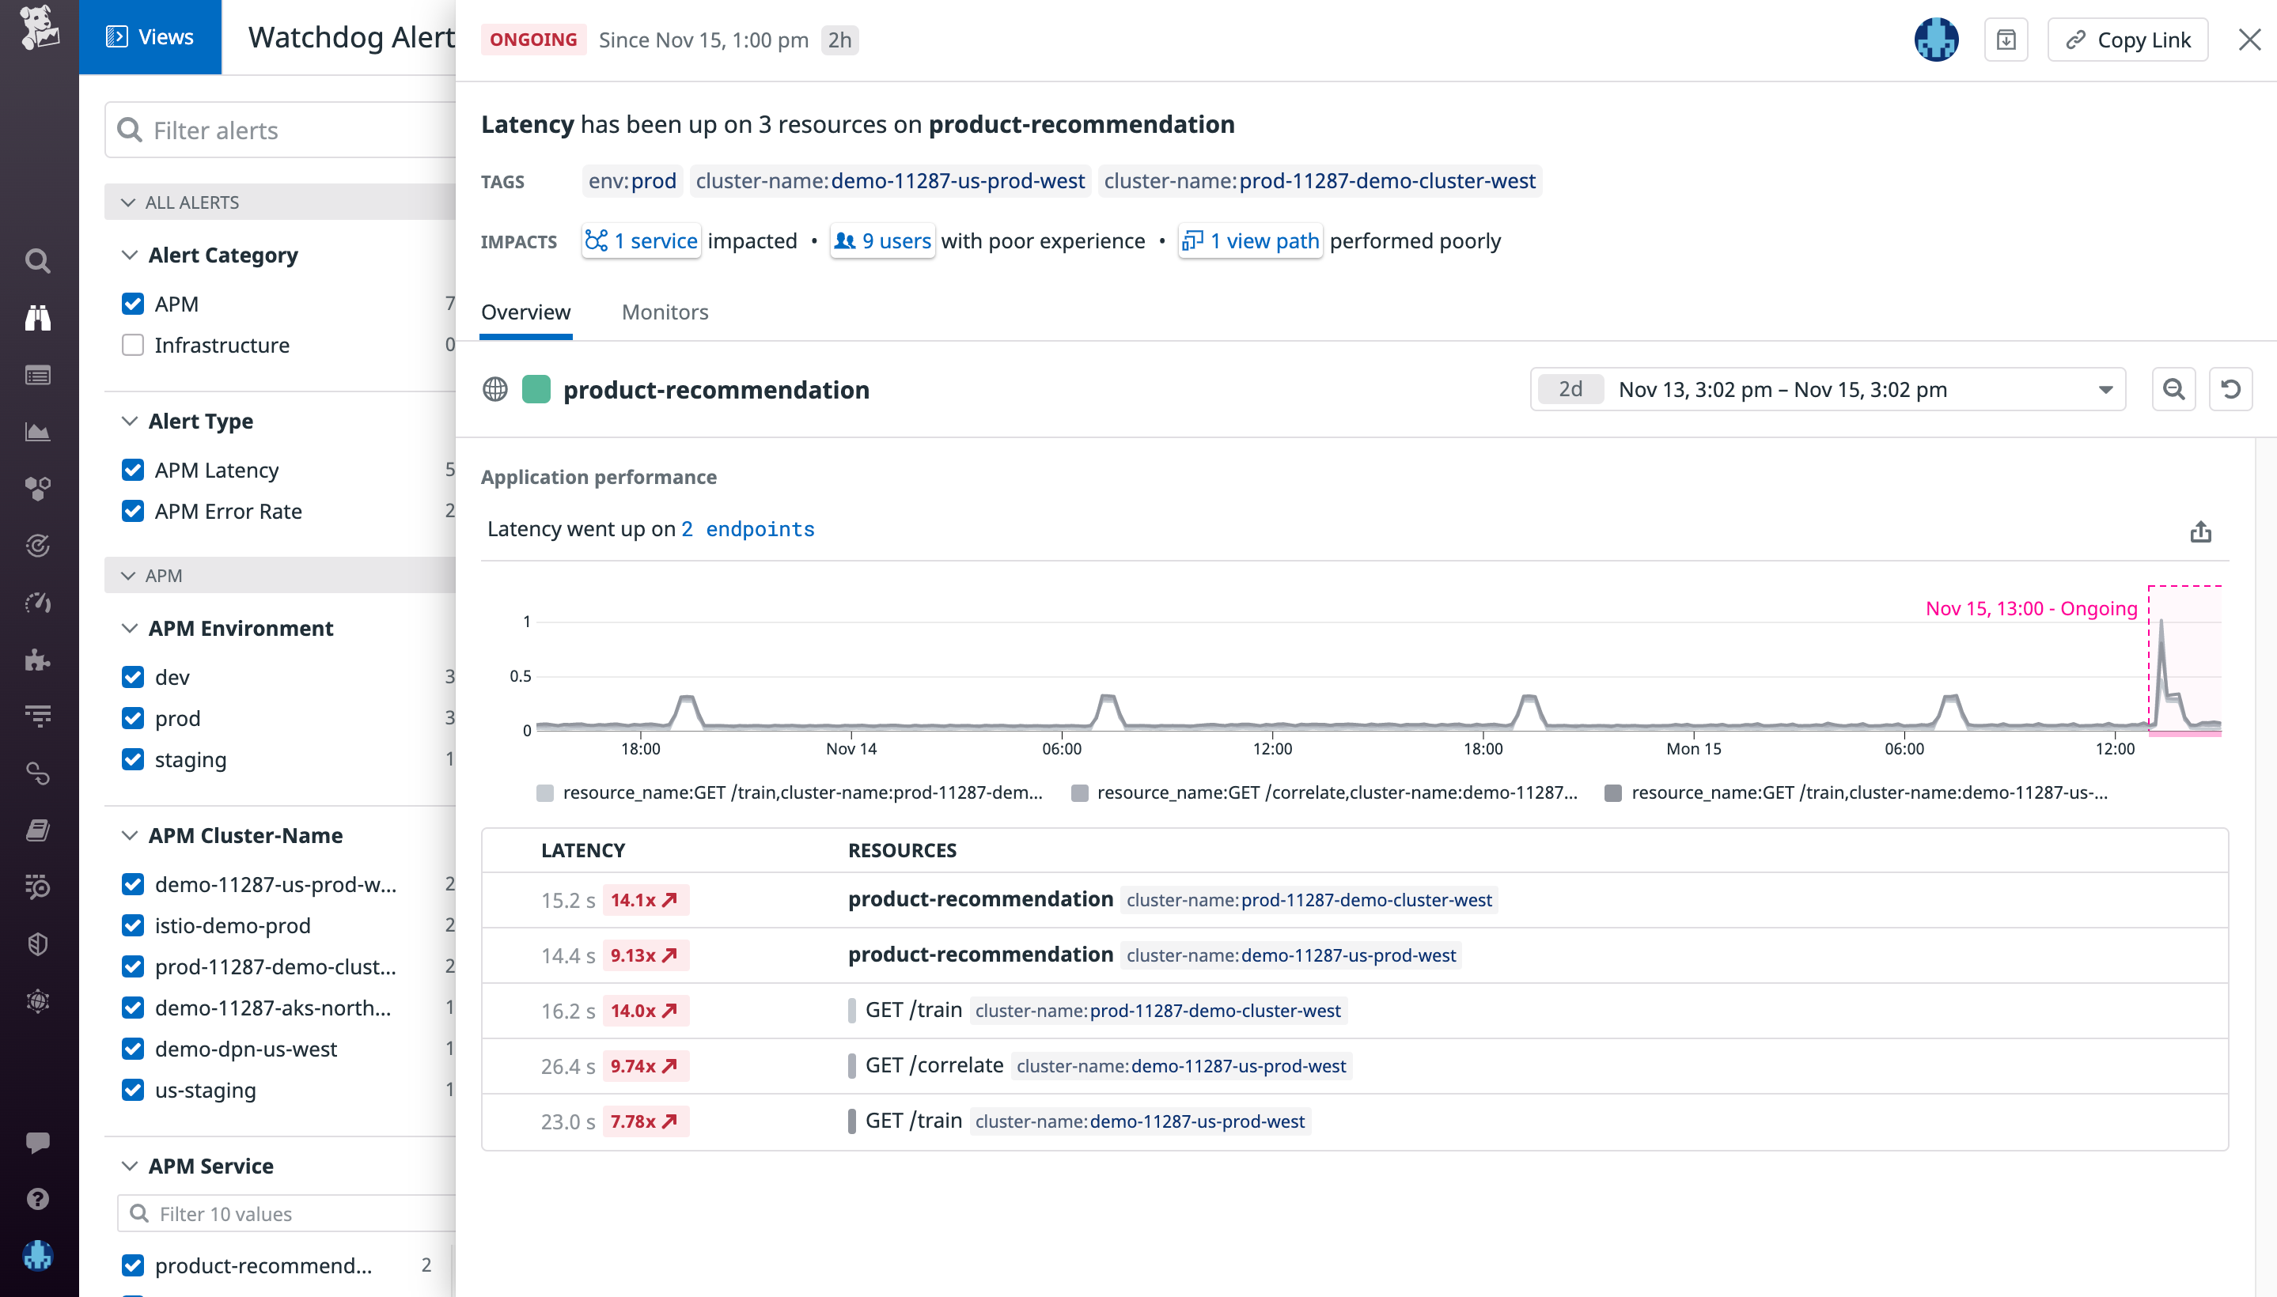Open the export/download icon near Copy Link

coord(2006,40)
